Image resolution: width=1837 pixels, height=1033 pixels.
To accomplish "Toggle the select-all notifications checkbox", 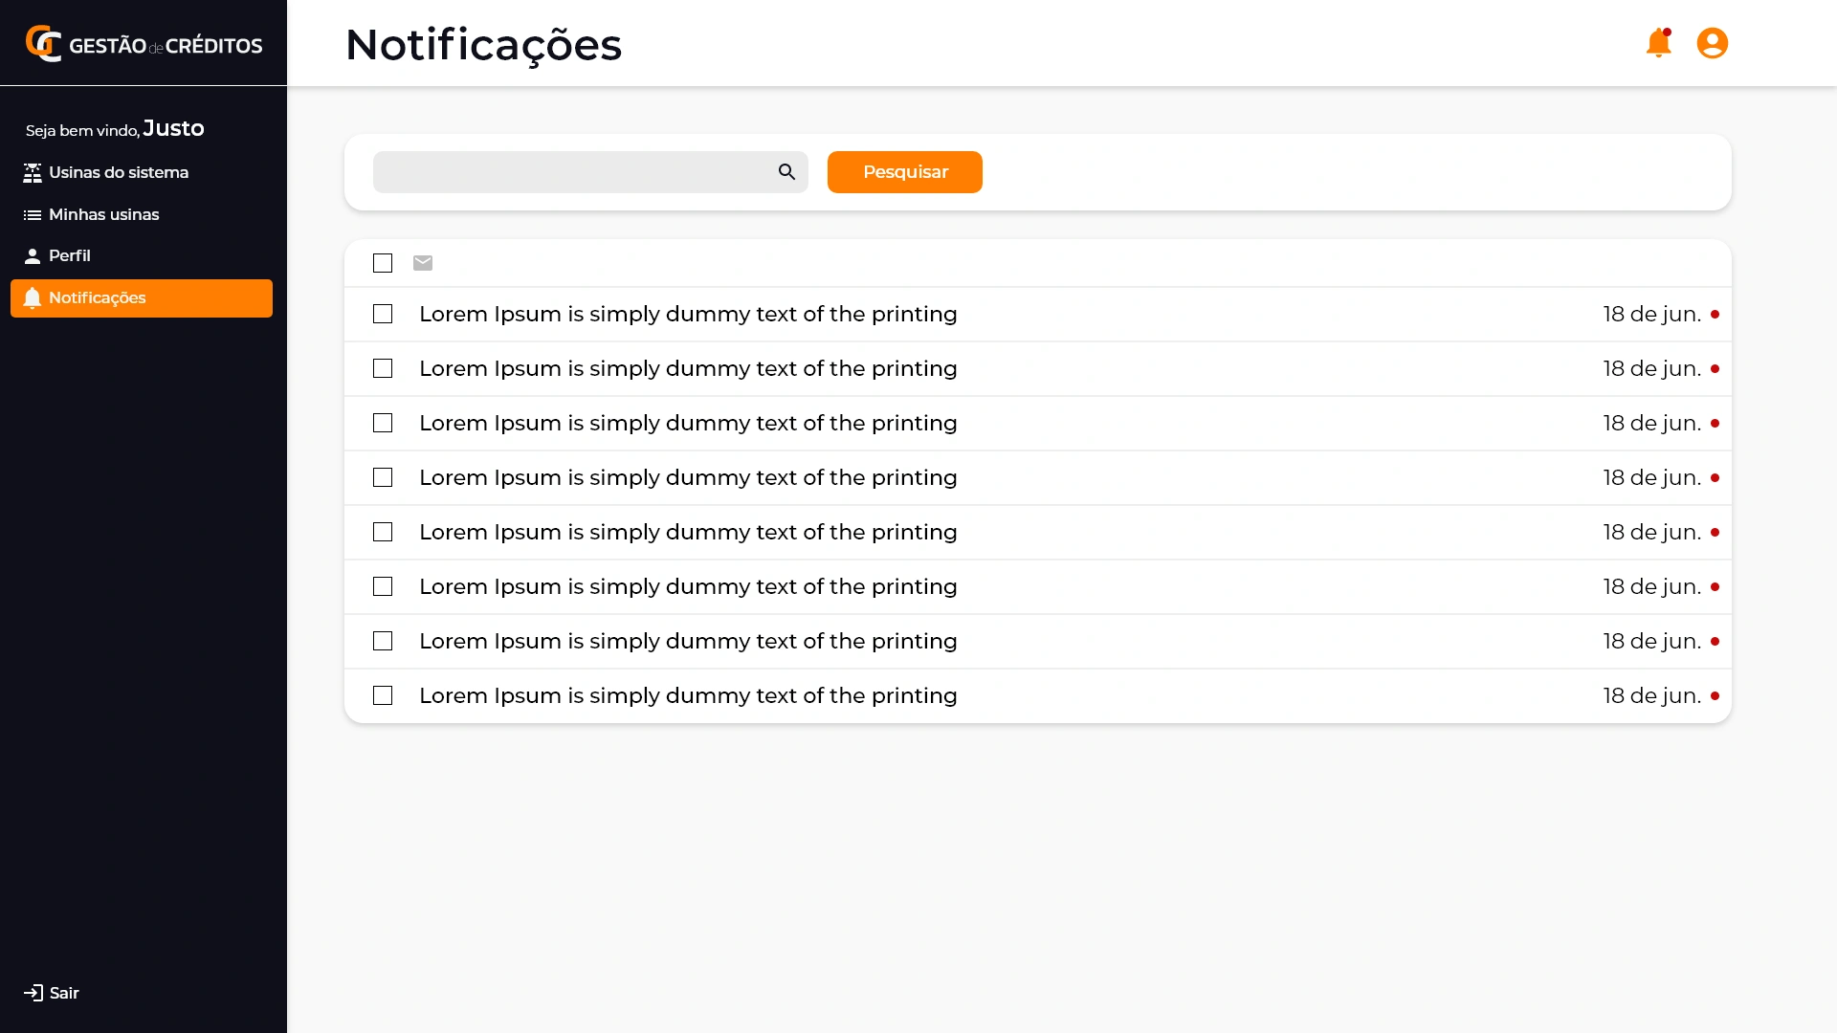I will tap(383, 263).
